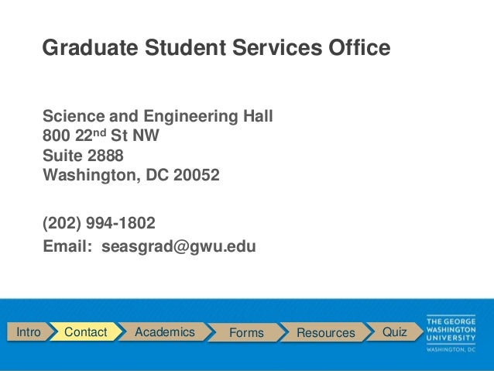Screen dimensions: 494x371
Task: Click the George Washington University logo
Action: coord(451,334)
